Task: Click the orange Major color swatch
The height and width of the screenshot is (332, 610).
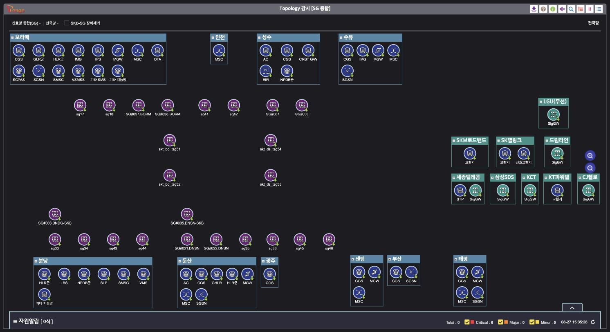Action: 506,322
